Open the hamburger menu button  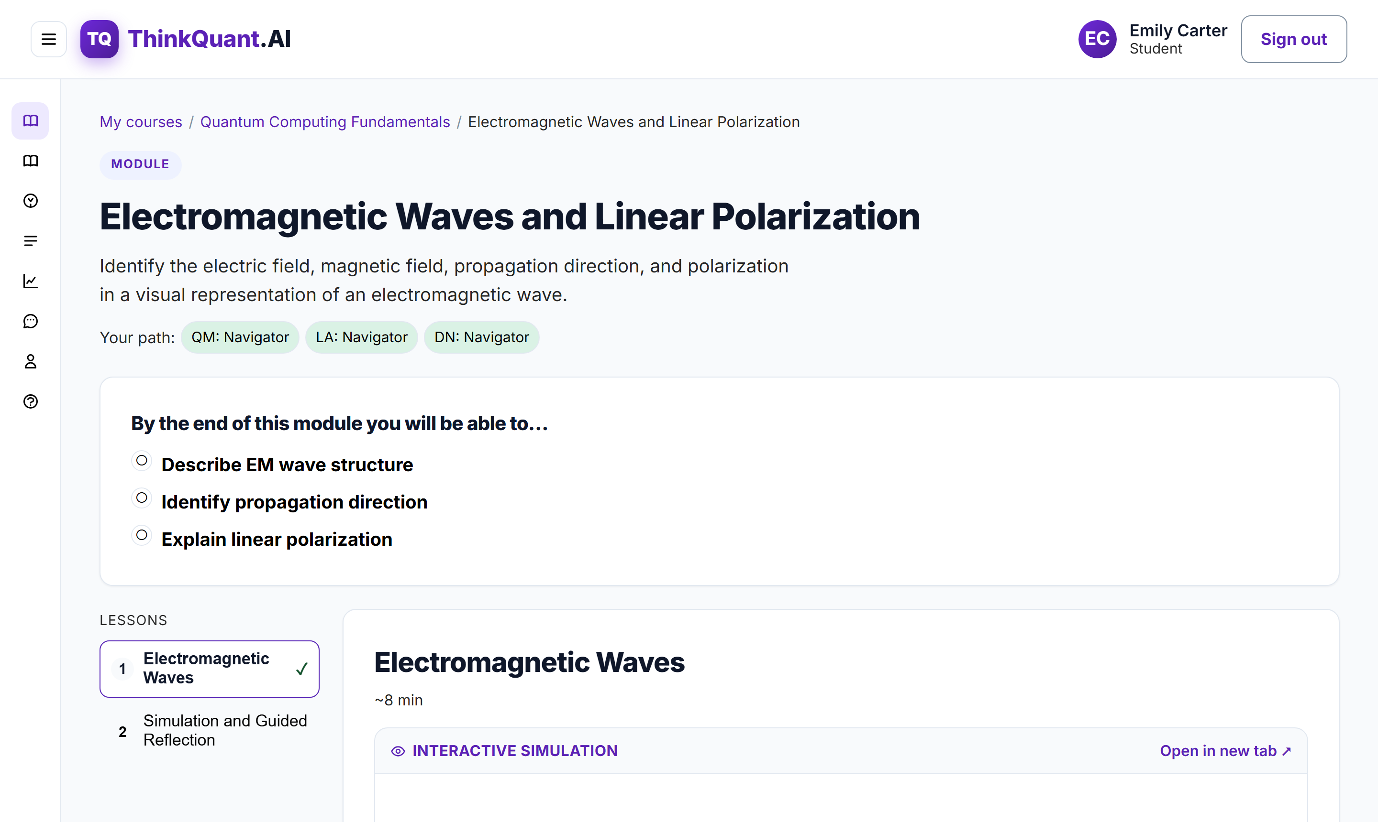click(x=49, y=39)
